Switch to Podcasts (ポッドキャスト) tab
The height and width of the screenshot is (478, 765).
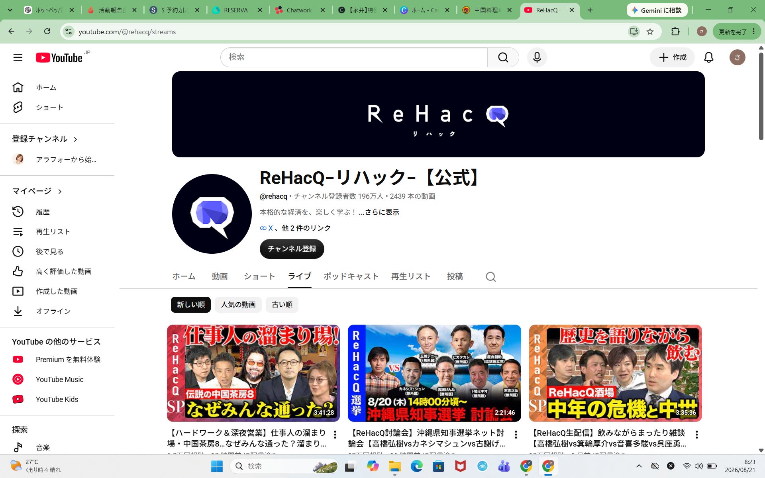(351, 276)
